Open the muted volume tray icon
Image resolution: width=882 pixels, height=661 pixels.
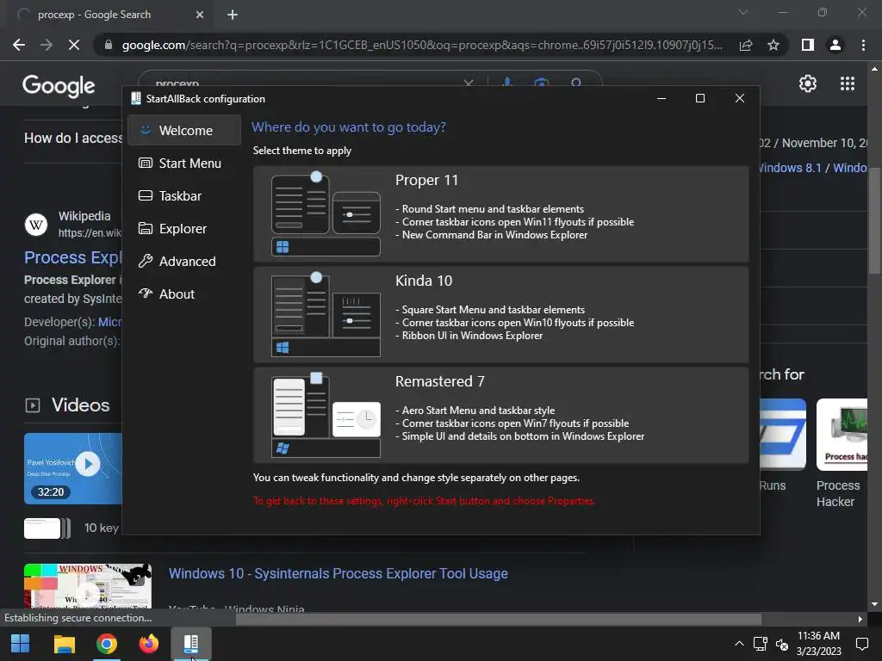[x=782, y=644]
